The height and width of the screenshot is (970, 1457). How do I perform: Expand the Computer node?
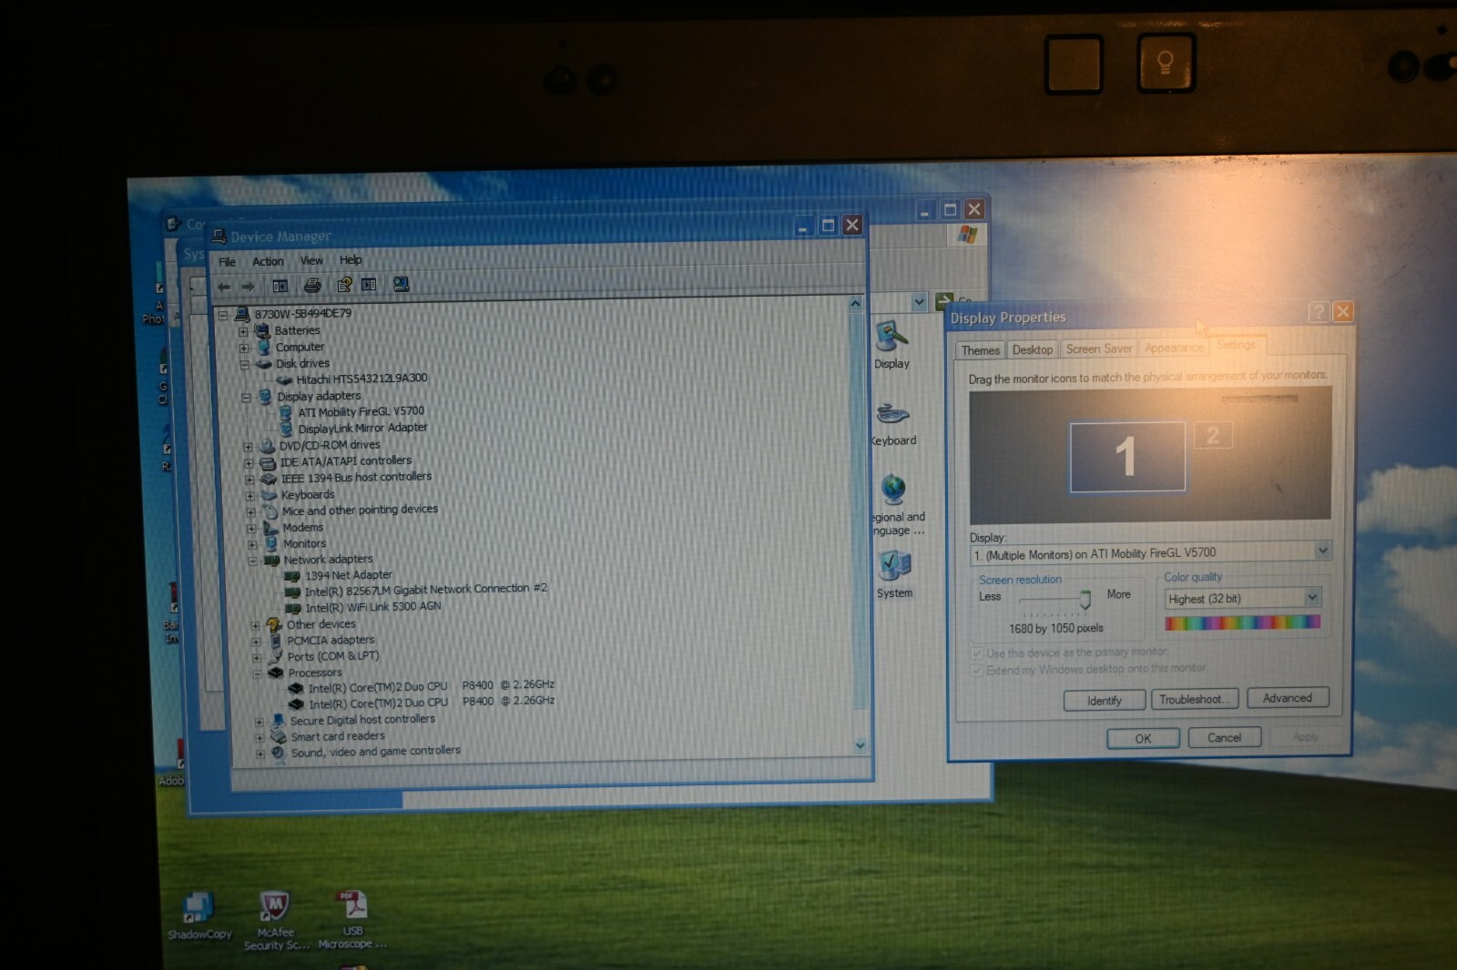(244, 348)
